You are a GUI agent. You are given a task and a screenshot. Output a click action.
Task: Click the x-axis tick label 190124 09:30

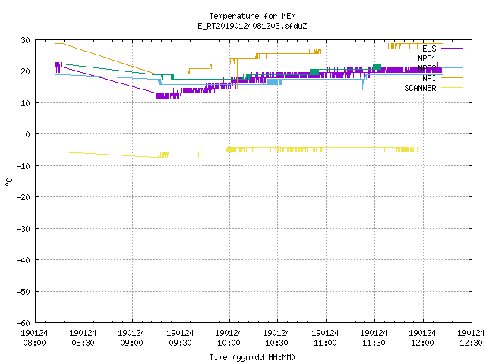pos(181,338)
